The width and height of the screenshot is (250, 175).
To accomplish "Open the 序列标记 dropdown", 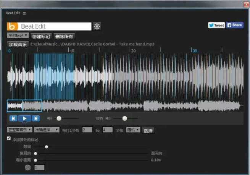I will point(18,36).
